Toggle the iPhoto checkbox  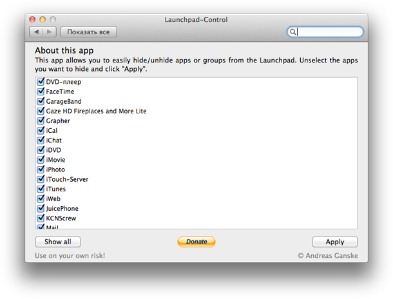pos(41,169)
